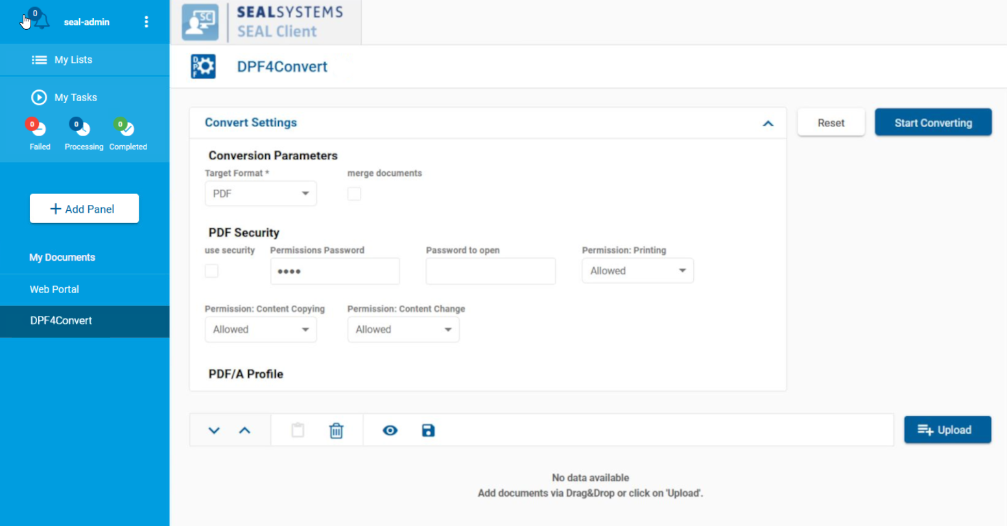Open the three-dot user menu

point(147,22)
